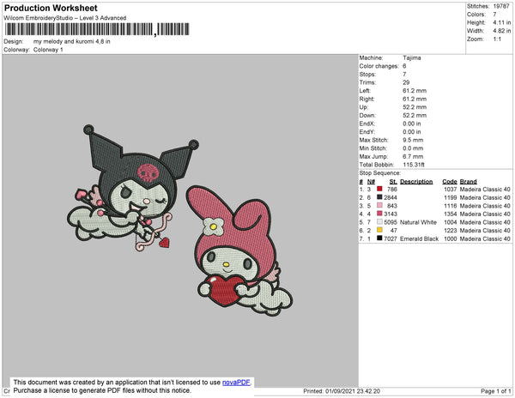Click the Machine value Tajima
Image resolution: width=515 pixels, height=398 pixels.
(412, 57)
